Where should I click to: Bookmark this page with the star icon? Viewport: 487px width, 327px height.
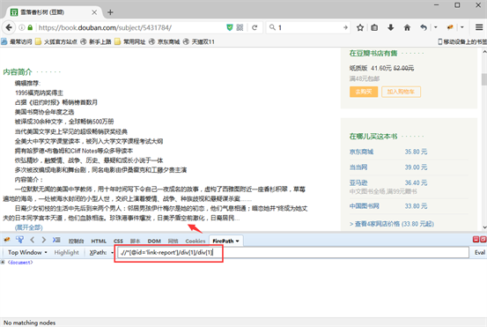coord(360,27)
